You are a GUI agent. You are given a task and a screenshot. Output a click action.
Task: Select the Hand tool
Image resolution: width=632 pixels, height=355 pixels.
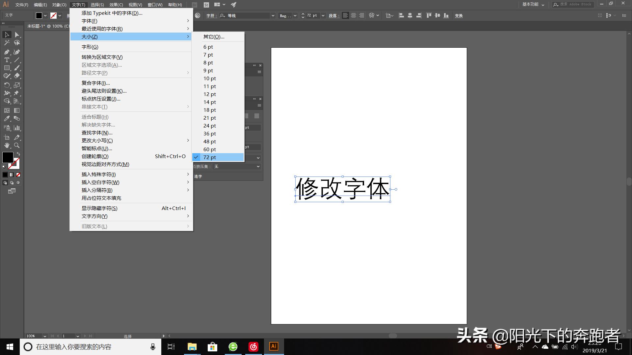pos(7,145)
